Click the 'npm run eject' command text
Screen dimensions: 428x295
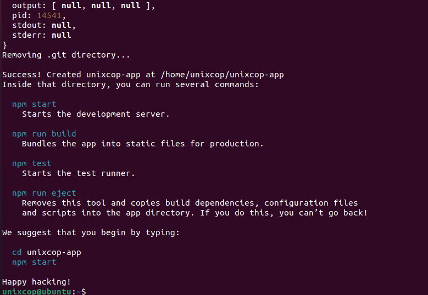[44, 193]
